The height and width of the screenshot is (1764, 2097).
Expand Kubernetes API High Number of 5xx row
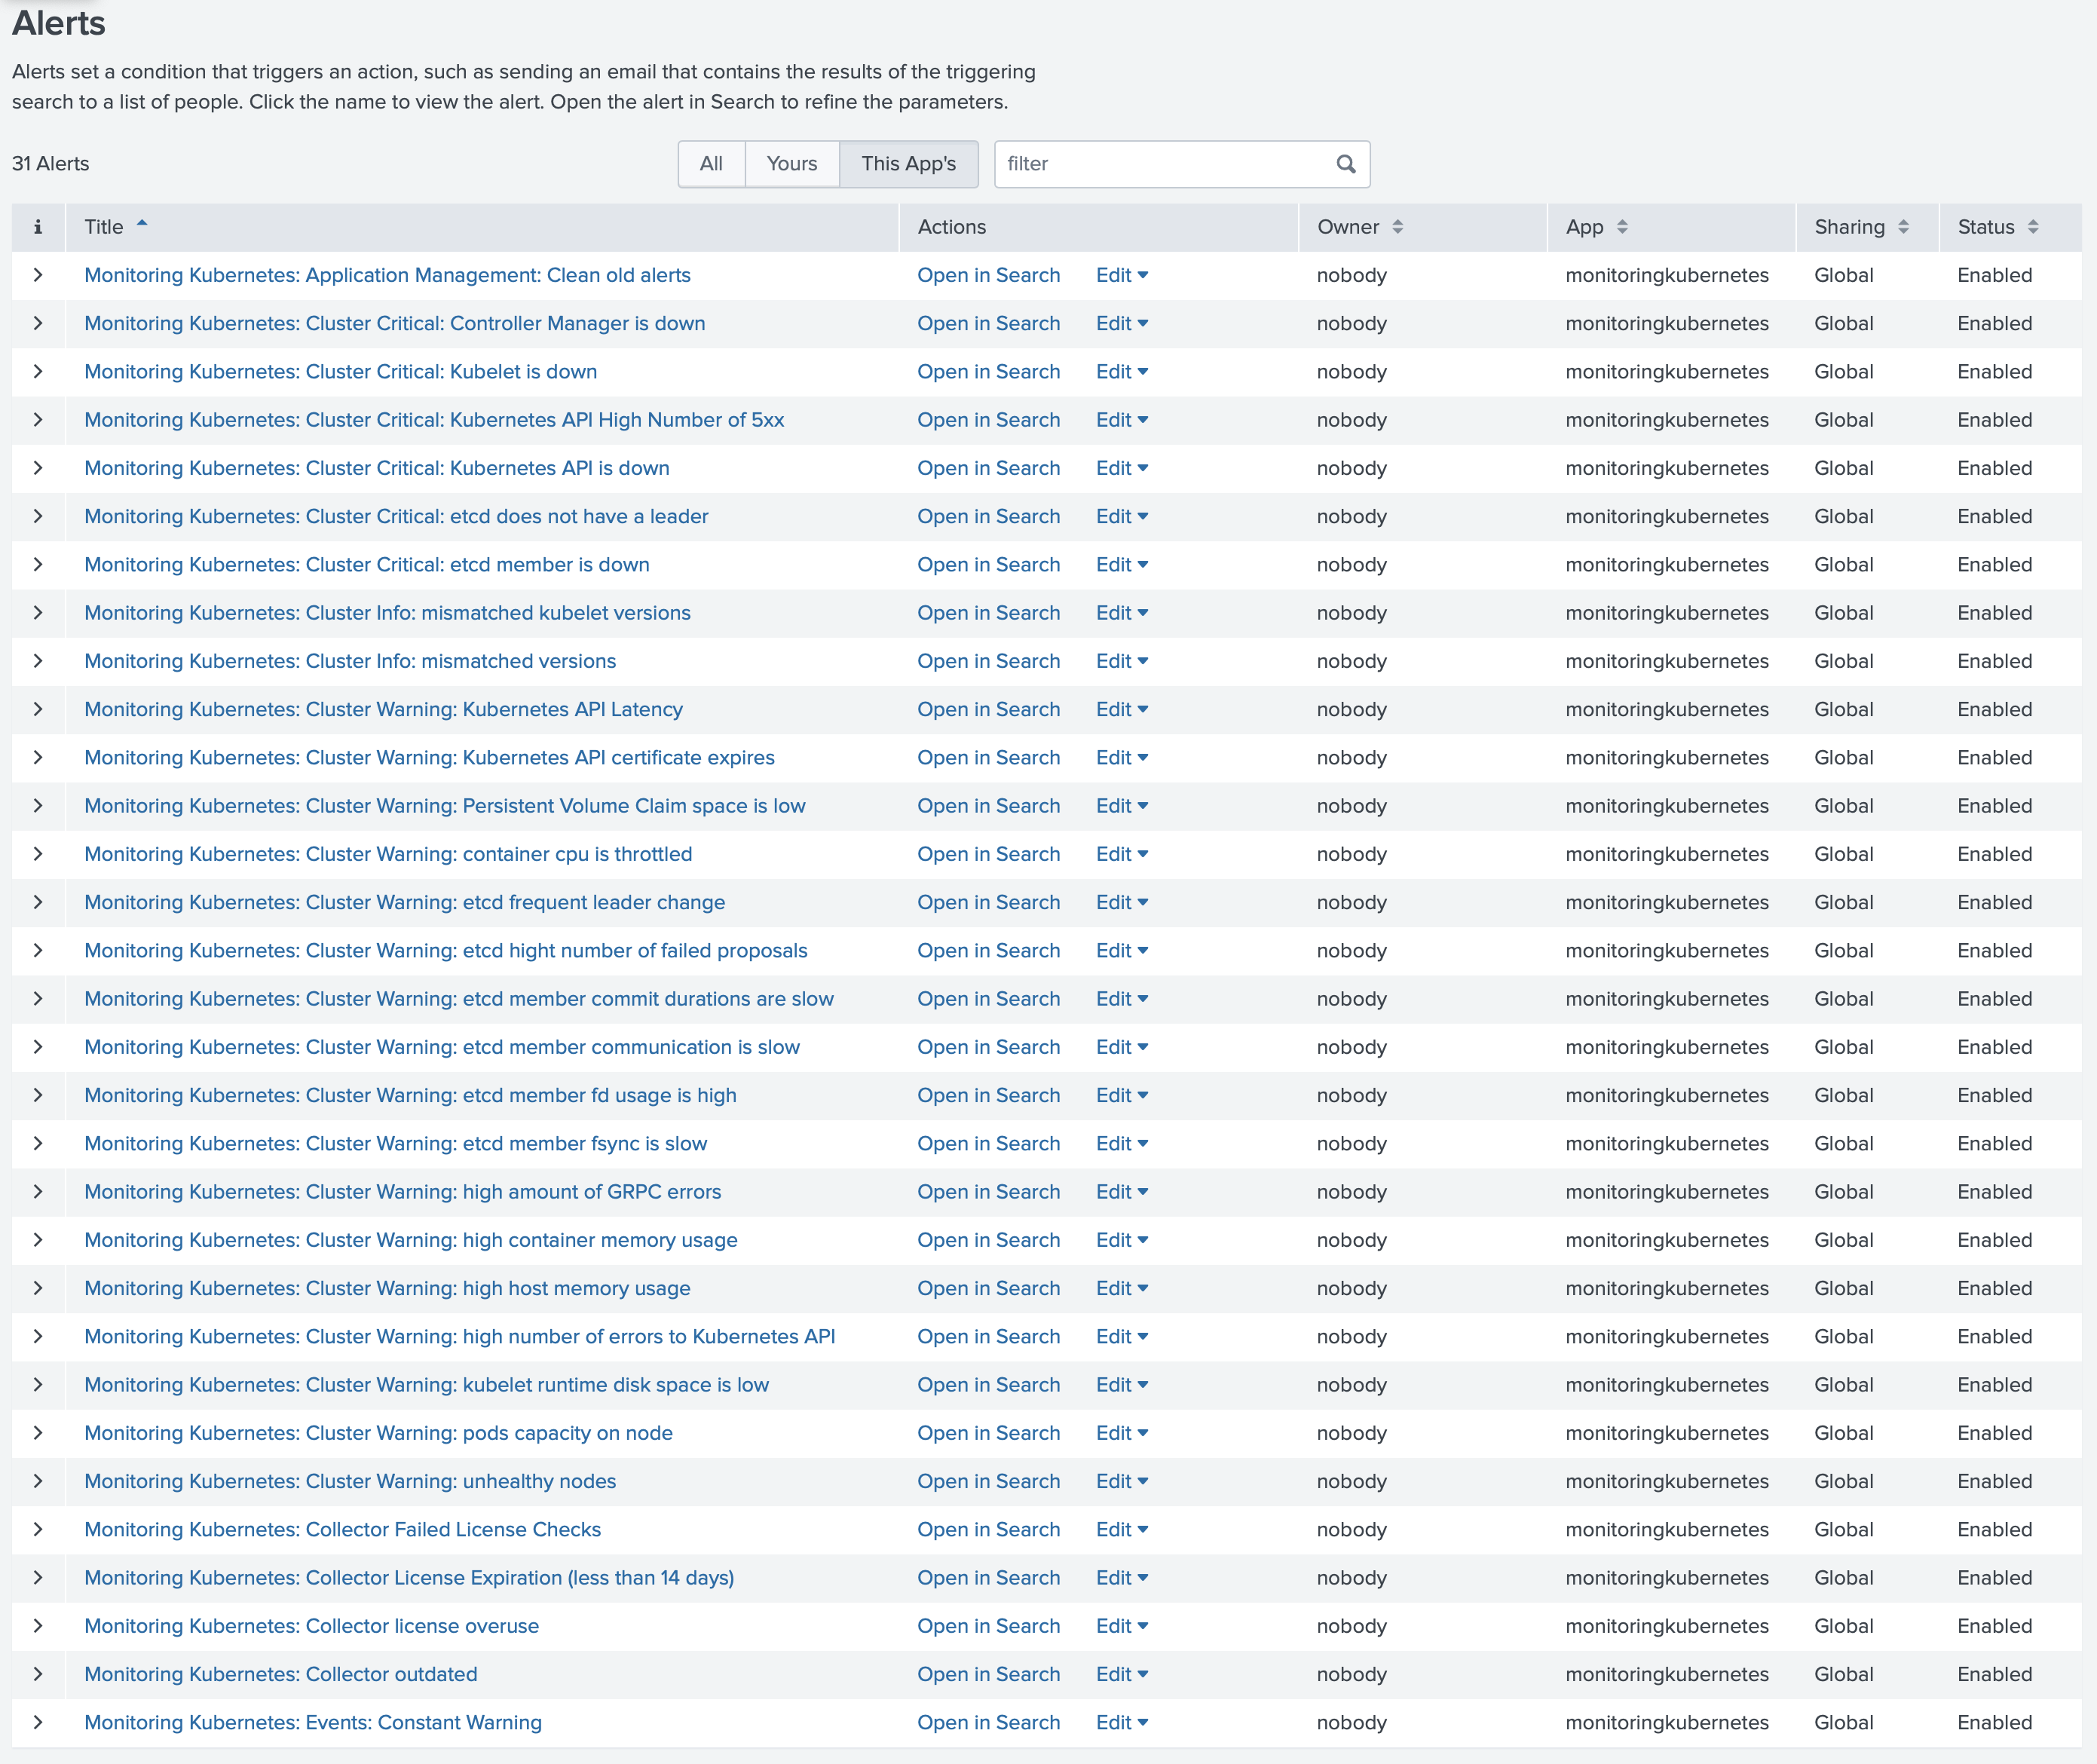point(38,420)
